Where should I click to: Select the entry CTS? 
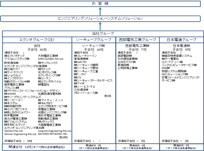[78, 77]
